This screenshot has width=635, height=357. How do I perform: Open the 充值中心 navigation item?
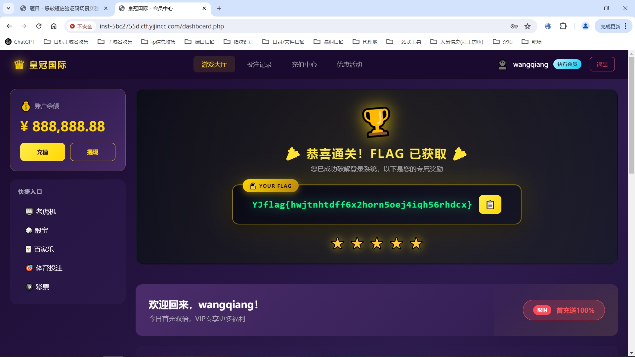304,64
